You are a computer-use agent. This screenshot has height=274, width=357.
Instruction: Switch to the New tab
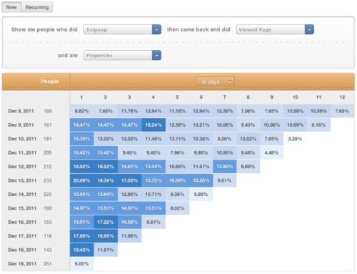(11, 7)
